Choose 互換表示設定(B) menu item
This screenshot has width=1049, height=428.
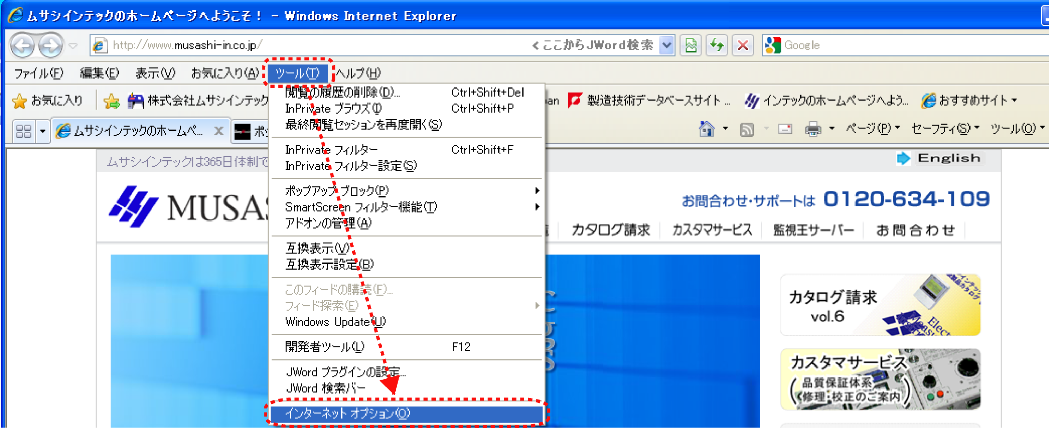407,264
